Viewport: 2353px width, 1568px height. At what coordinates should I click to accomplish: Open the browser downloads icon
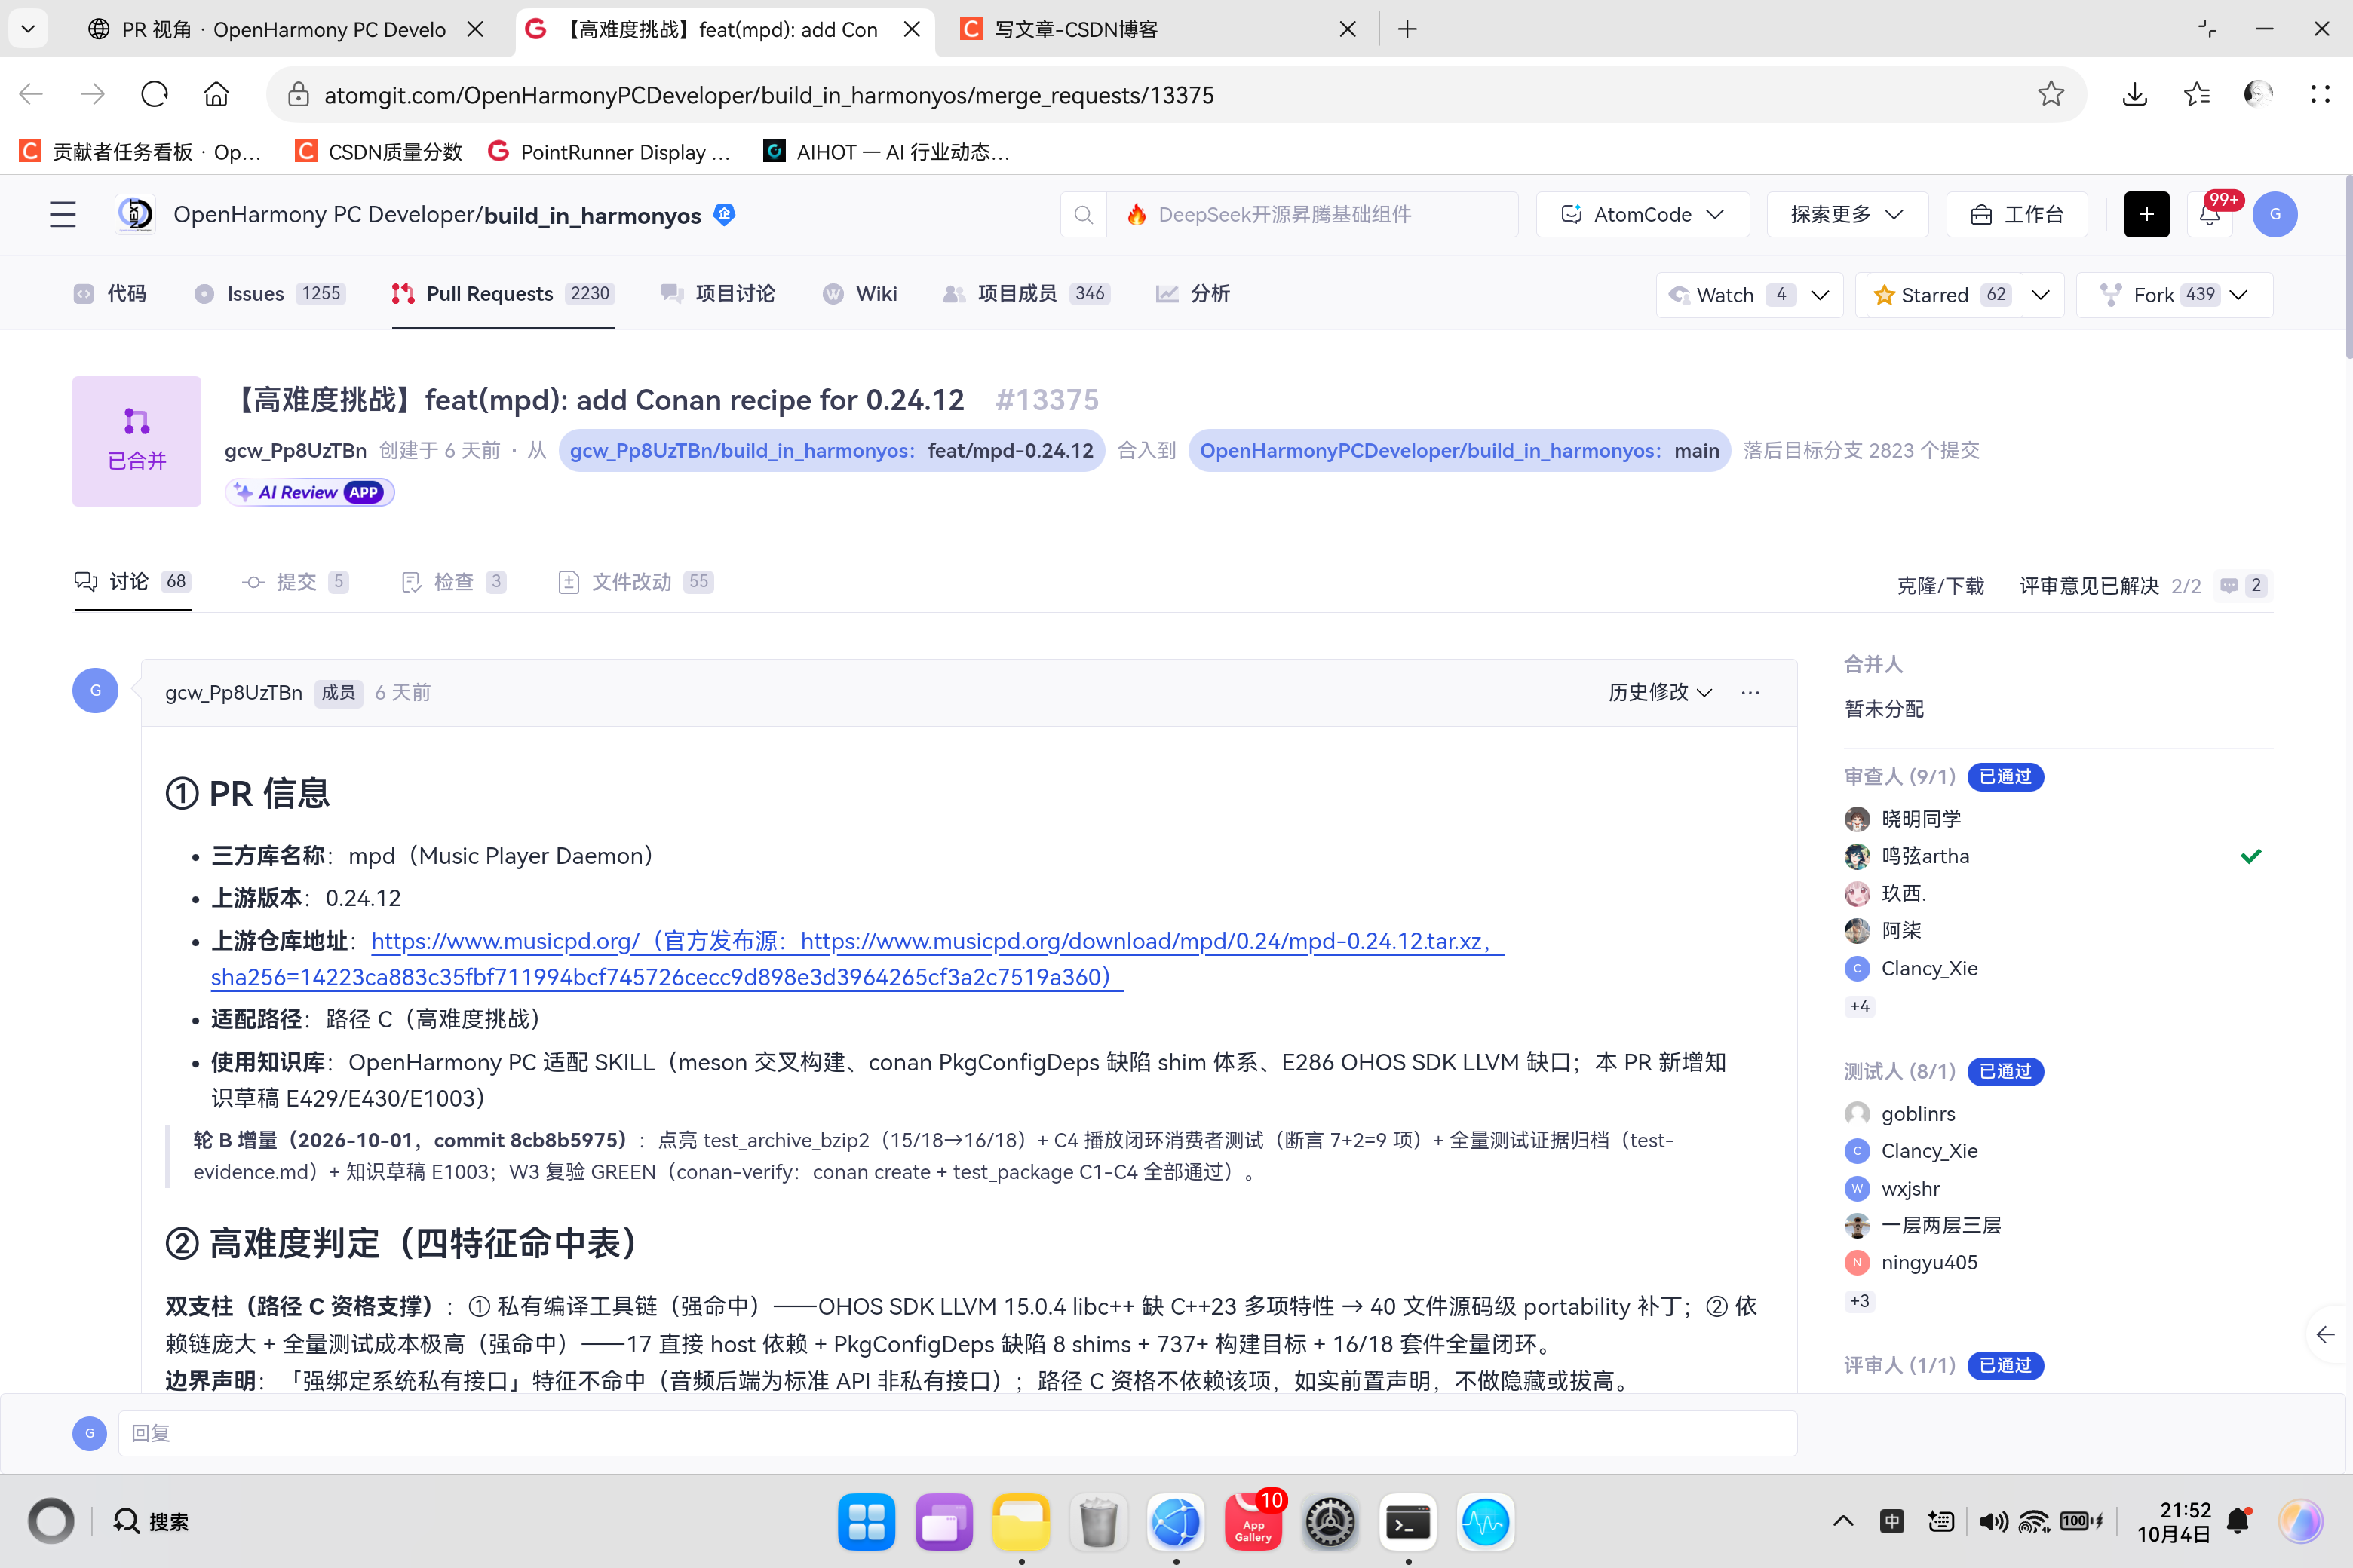pyautogui.click(x=2135, y=94)
